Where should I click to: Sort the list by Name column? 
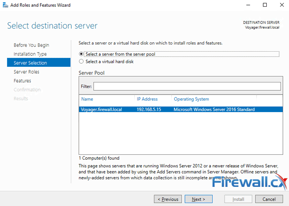click(x=87, y=99)
